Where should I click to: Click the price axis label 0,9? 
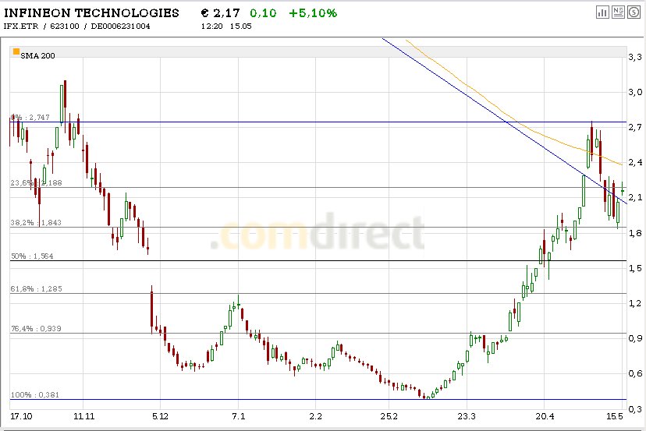(635, 338)
